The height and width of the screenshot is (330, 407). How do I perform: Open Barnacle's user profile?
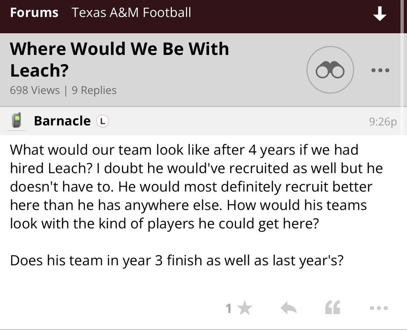[62, 121]
